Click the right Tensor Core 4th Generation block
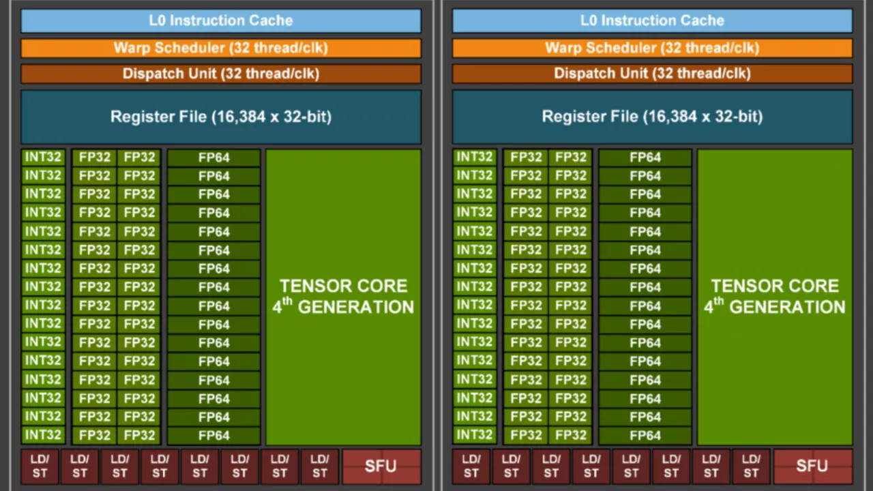The width and height of the screenshot is (873, 491). (775, 297)
